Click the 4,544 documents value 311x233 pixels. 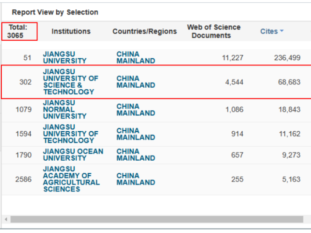(x=234, y=82)
